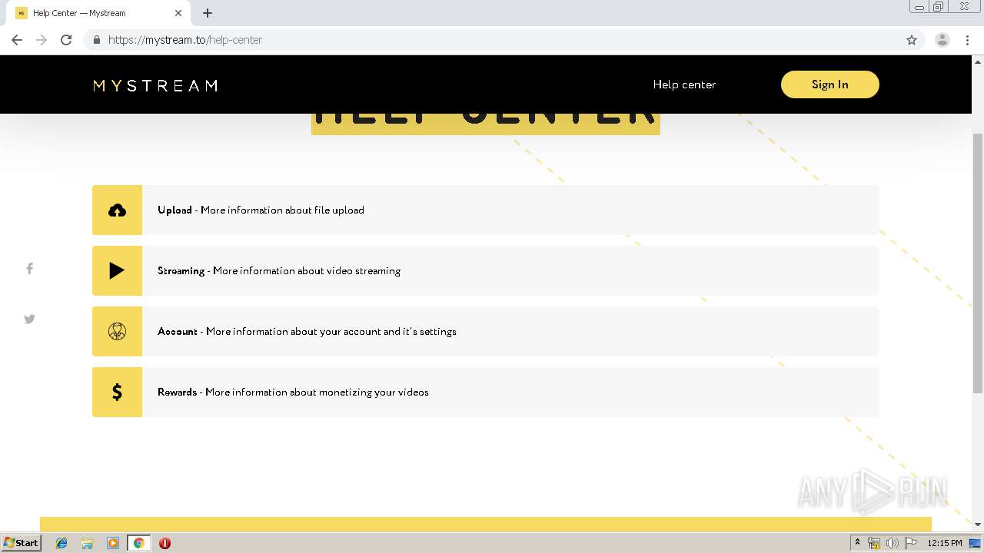984x553 pixels.
Task: Show hidden tray icons arrow
Action: tap(857, 543)
